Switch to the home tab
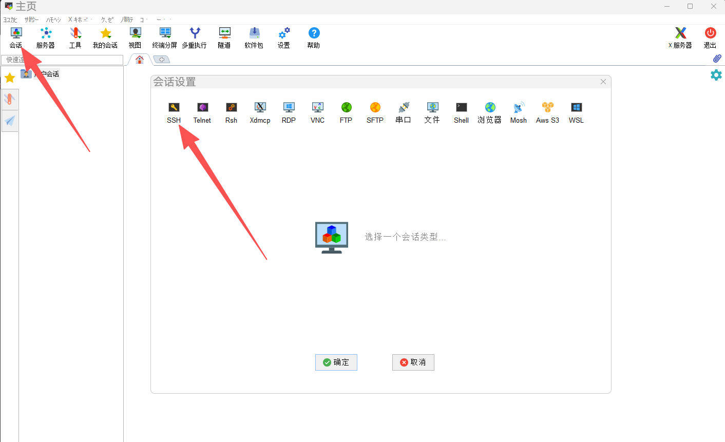The width and height of the screenshot is (725, 442). (x=140, y=60)
